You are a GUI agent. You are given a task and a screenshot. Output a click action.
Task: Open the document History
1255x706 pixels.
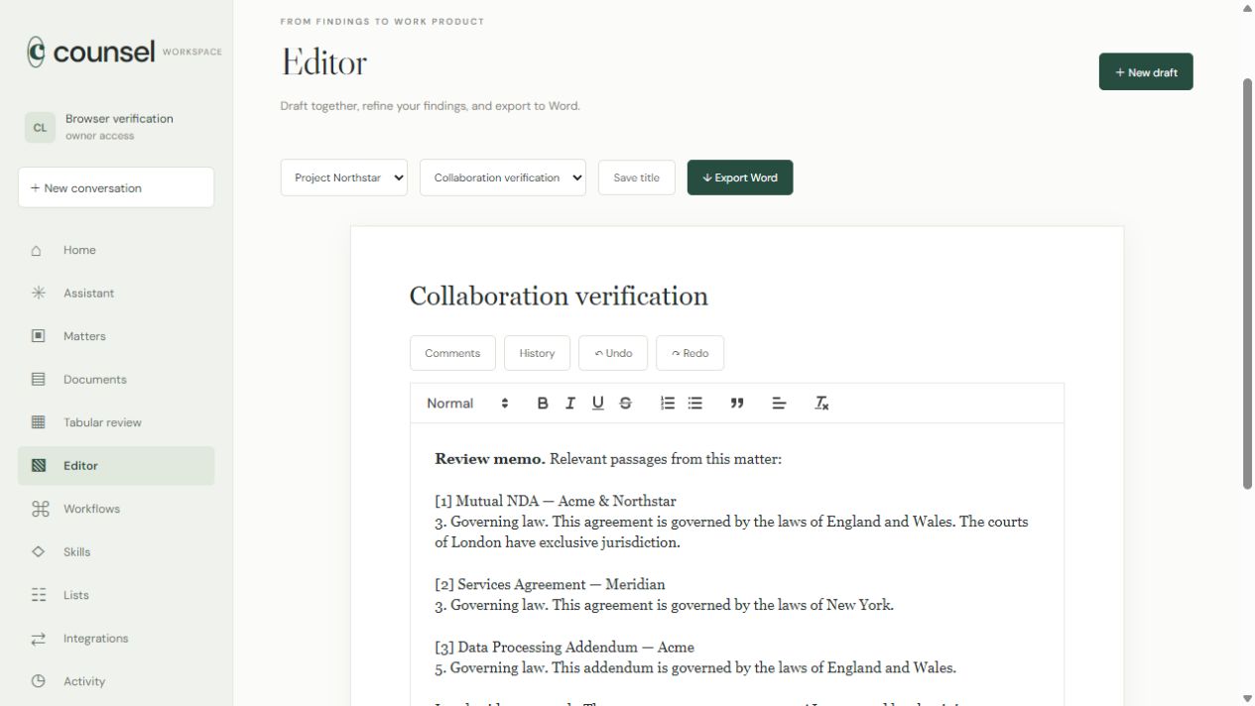click(537, 353)
